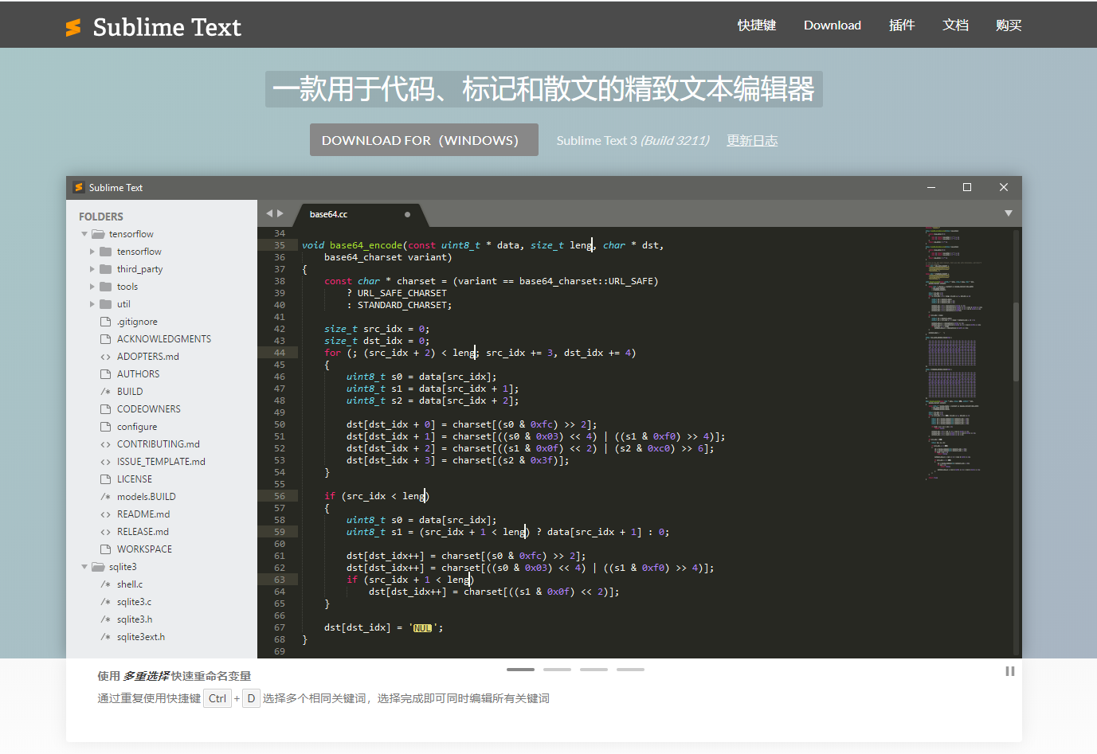The width and height of the screenshot is (1097, 754).
Task: Click the WORKSPACE file icon
Action: point(105,549)
